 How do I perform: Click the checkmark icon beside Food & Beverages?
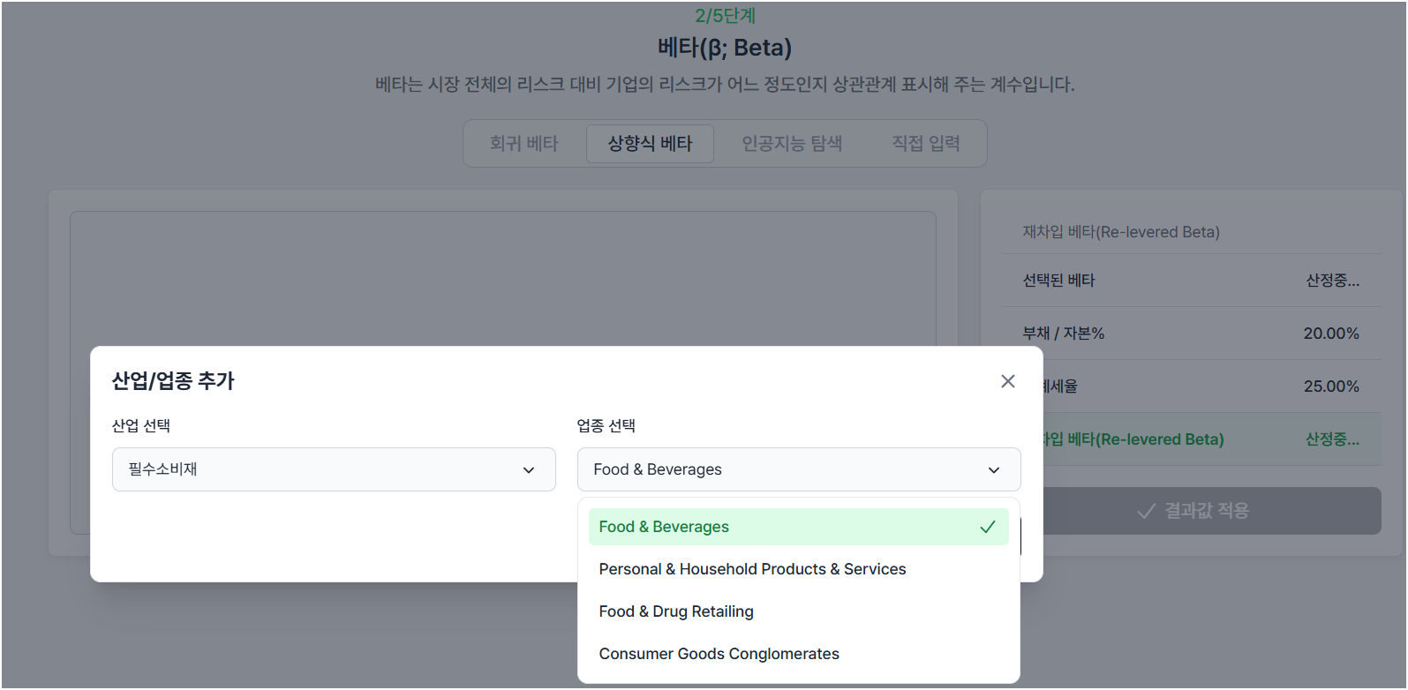pos(987,527)
